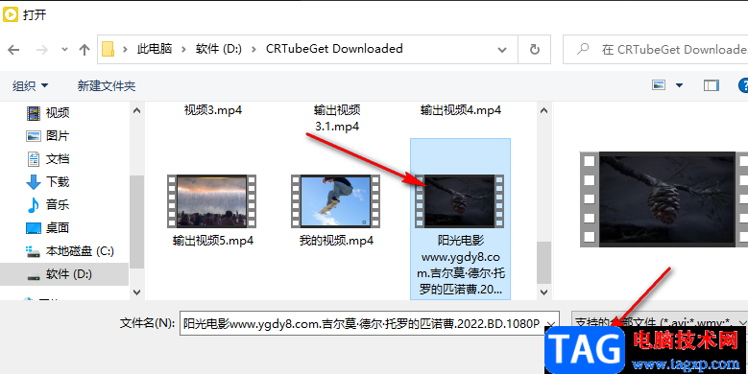Screen dimensions: 748x374
Task: Go back with the left arrow
Action: pos(13,50)
